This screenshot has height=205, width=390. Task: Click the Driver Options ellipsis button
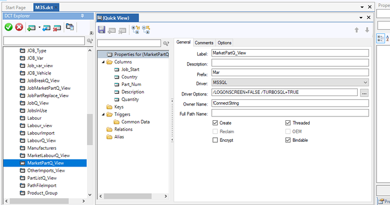365,93
